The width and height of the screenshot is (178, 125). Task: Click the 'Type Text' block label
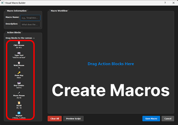19,55
